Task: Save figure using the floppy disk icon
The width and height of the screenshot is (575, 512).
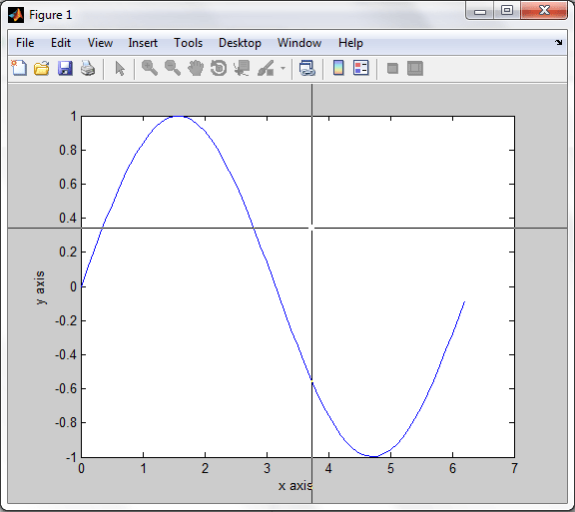Action: (x=65, y=68)
